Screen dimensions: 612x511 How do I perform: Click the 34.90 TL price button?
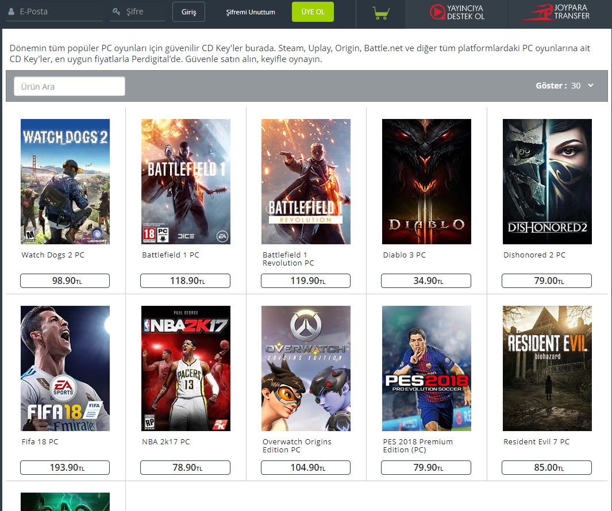[x=426, y=281]
